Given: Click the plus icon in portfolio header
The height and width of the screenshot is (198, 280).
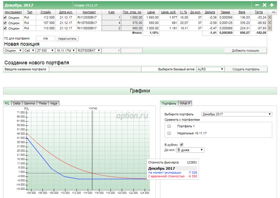Looking at the screenshot, I should (x=272, y=5).
